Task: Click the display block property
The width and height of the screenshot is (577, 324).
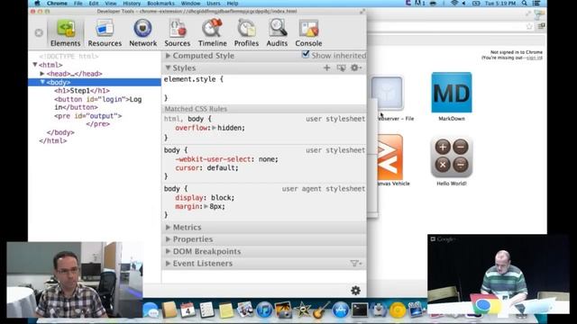Action: point(205,198)
